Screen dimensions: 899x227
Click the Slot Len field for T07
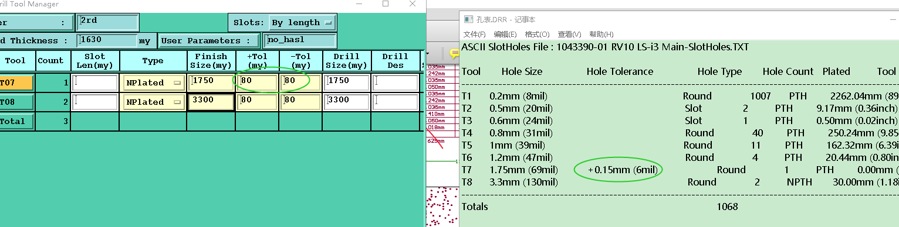pyautogui.click(x=95, y=82)
